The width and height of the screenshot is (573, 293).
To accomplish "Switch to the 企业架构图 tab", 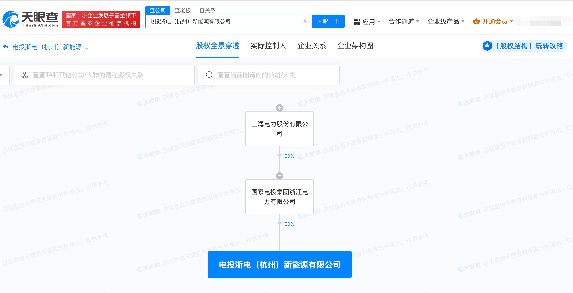I will tap(355, 46).
